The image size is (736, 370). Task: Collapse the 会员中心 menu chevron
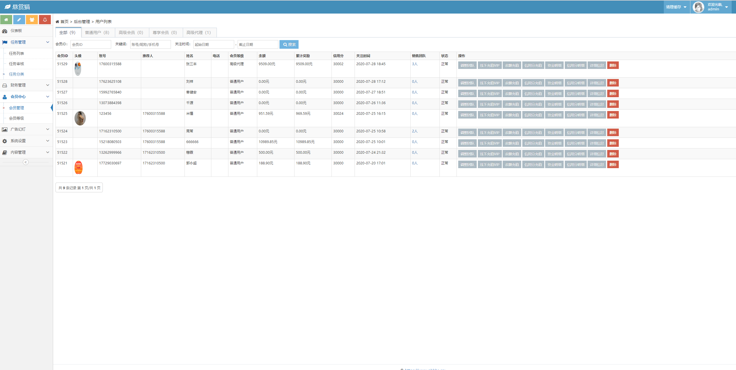point(48,97)
